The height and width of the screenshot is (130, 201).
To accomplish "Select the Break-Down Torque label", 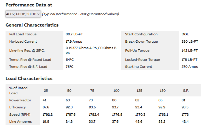I will [141, 41].
